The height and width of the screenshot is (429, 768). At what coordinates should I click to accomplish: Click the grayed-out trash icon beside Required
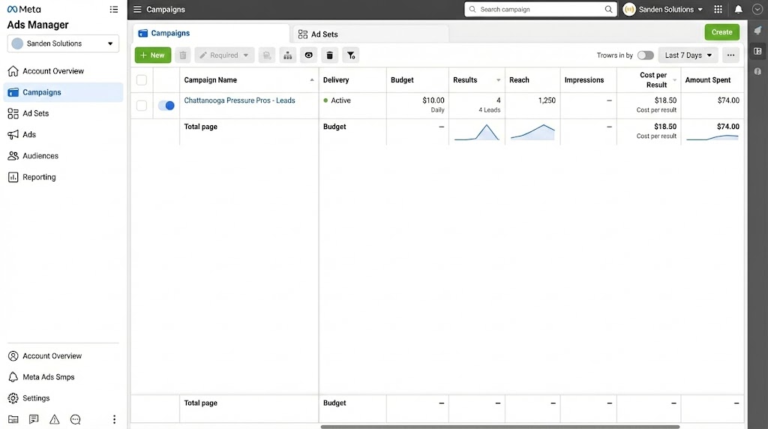(x=183, y=55)
